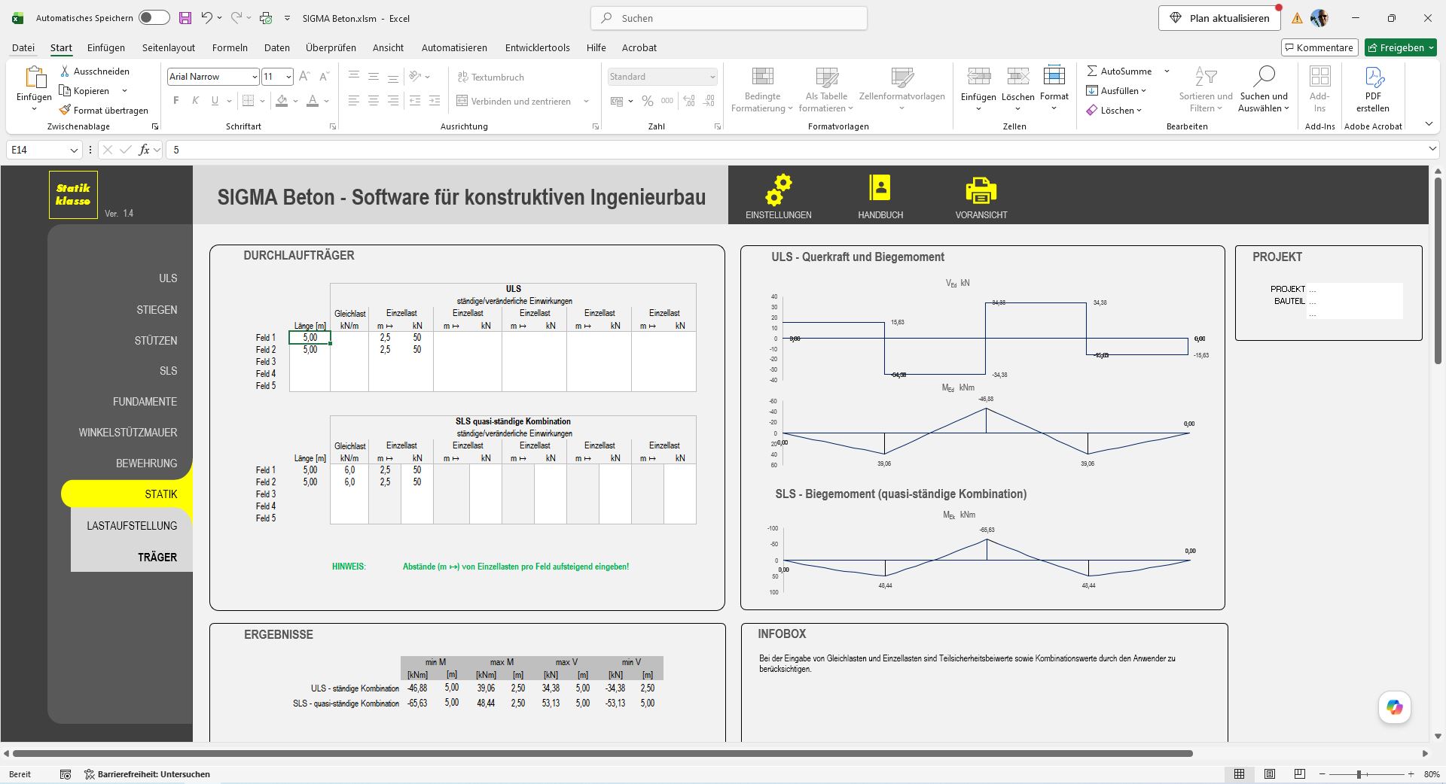Open the fill color picker arrow
This screenshot has height=784, width=1446.
295,101
